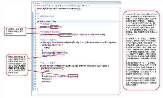
Task: Expand breadcrumb arrow after Can
Action: [x=88, y=6]
